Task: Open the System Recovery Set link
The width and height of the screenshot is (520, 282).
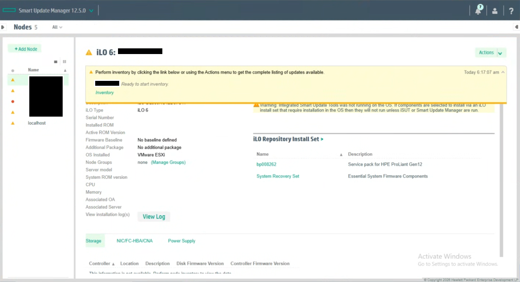Action: pyautogui.click(x=278, y=176)
